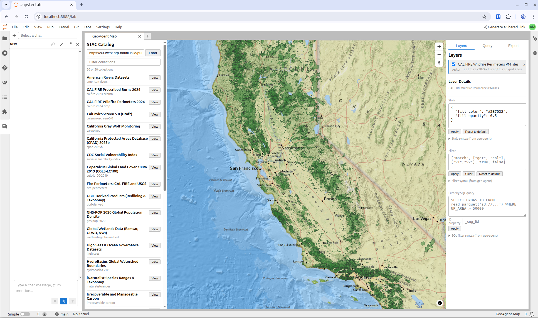Open the Select a chat dropdown

click(48, 36)
